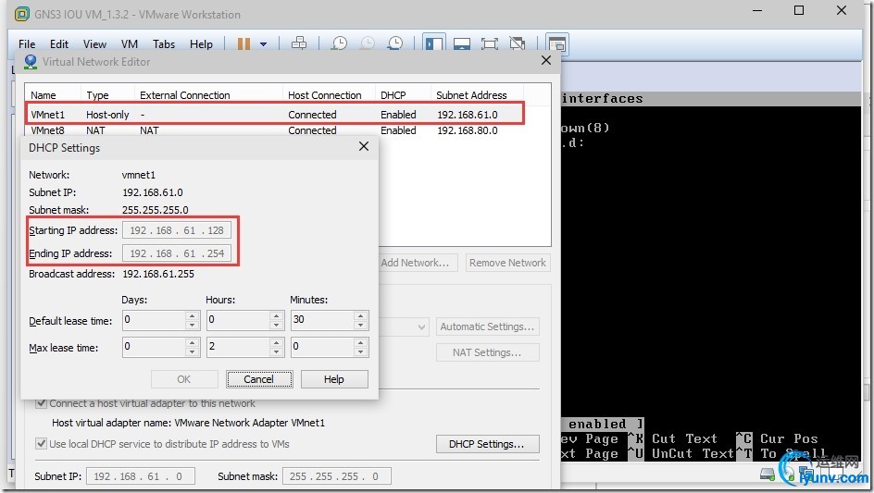The image size is (874, 493).
Task: Click the Send Ctrl+Alt+Del icon
Action: click(x=299, y=43)
